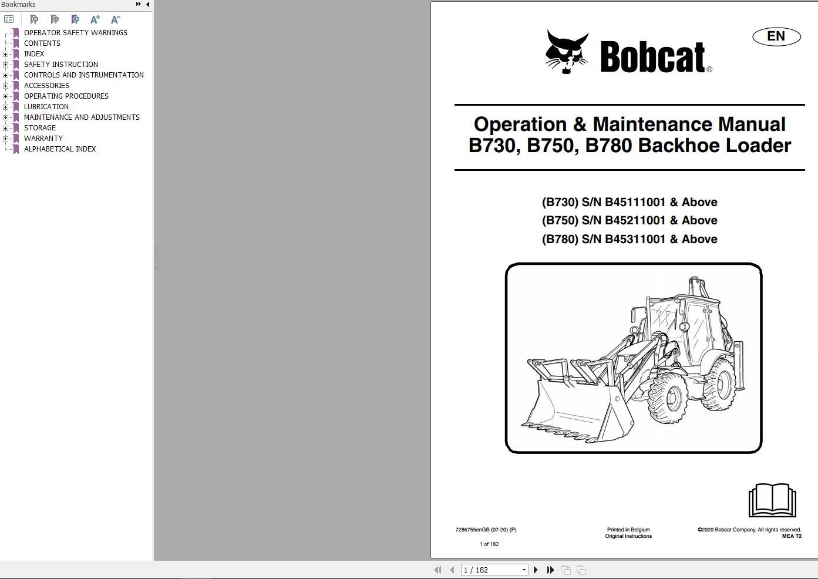Expand MAINTENANCE AND ADJUSTMENTS bookmark
Screen dimensions: 818x579
pyautogui.click(x=6, y=117)
